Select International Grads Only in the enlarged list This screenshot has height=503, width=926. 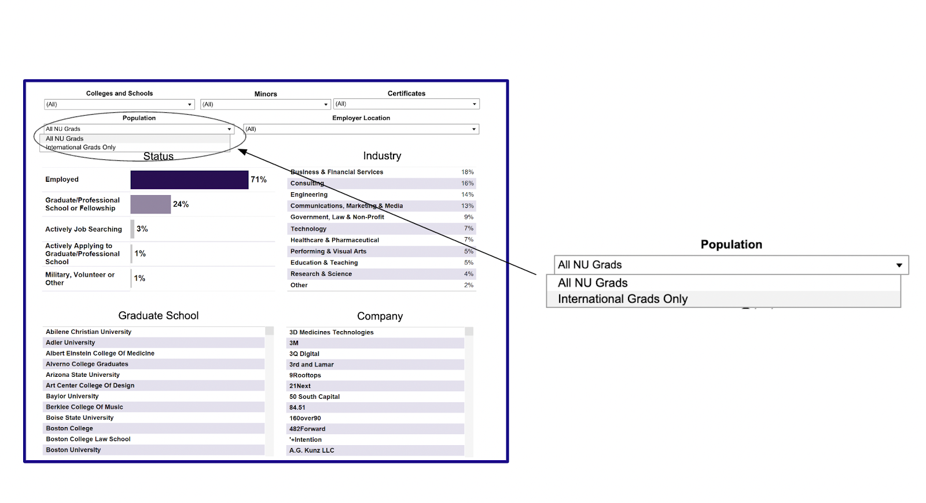tap(723, 299)
